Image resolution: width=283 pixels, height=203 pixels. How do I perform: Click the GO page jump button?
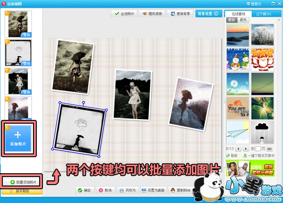pos(269,149)
